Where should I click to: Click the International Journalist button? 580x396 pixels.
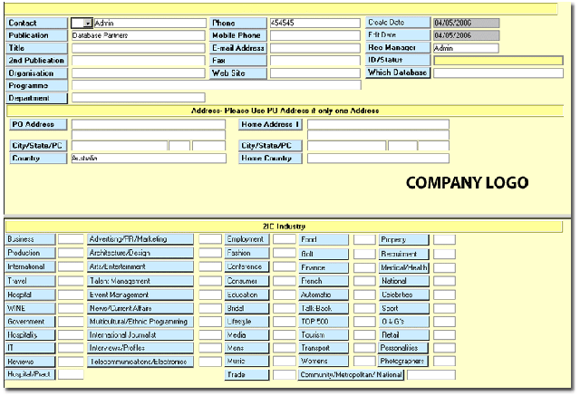pos(140,335)
